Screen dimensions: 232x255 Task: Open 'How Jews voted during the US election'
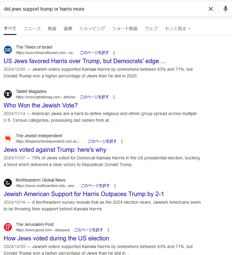[56, 238]
